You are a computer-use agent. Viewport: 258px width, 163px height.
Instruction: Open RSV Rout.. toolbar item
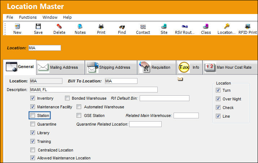pos(185,29)
